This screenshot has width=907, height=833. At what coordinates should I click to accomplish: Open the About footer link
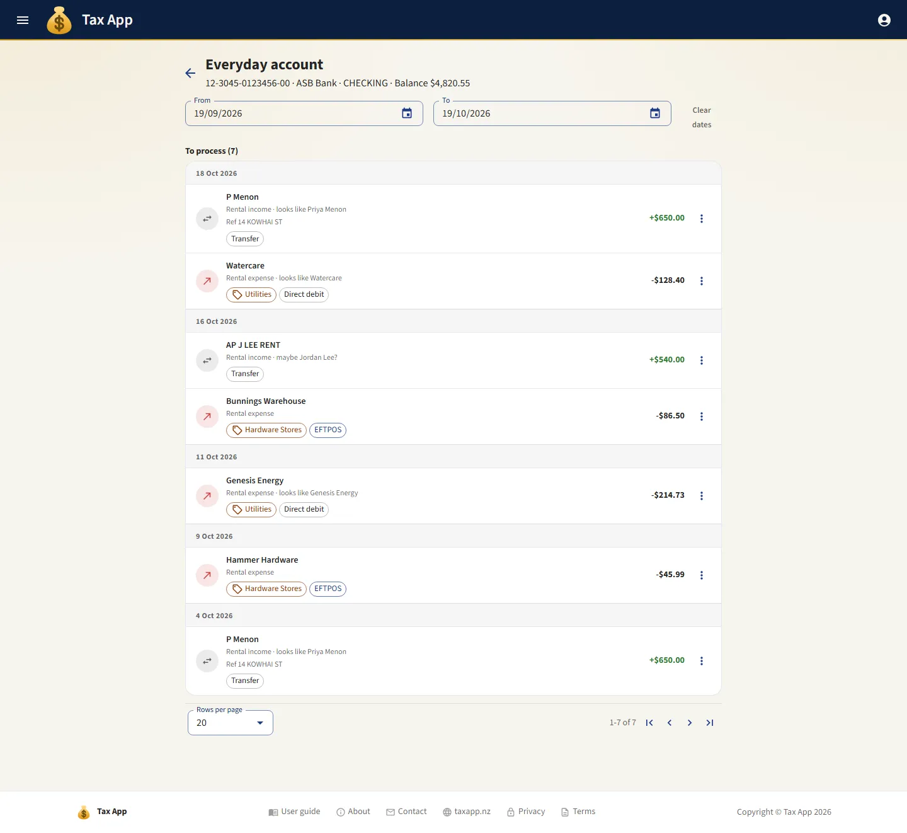353,812
